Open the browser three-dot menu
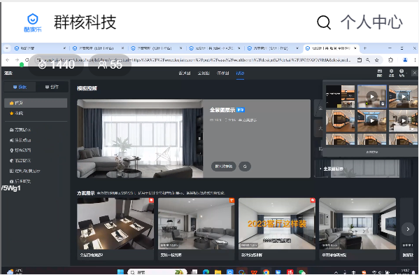 click(x=415, y=60)
